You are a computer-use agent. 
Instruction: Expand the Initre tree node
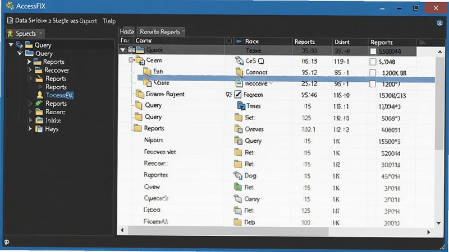pyautogui.click(x=30, y=120)
